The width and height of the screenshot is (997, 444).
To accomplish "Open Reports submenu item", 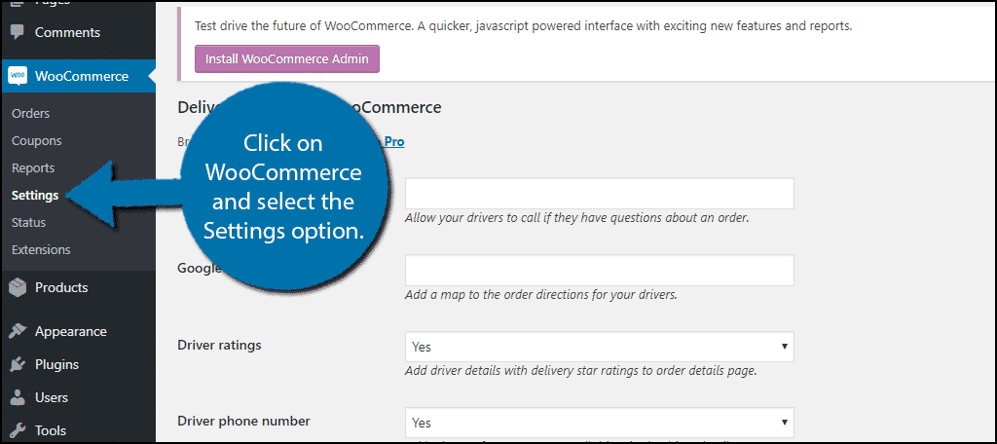I will click(x=33, y=167).
